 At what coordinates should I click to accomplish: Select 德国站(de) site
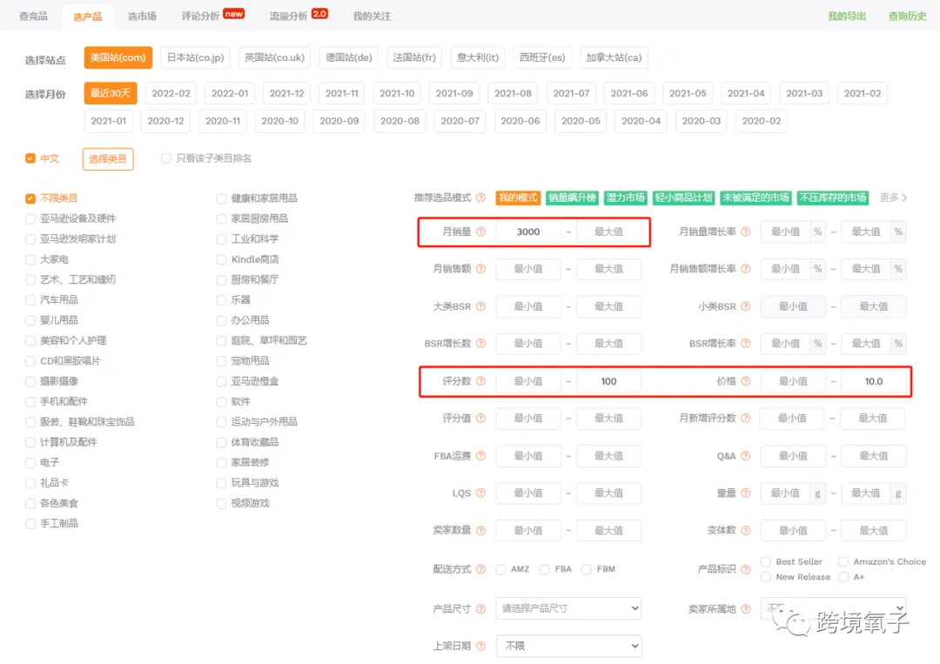click(x=349, y=57)
